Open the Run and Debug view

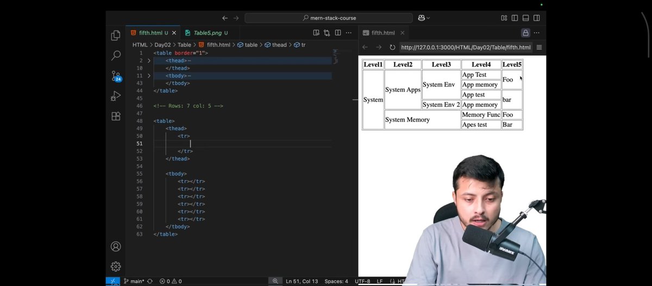click(x=116, y=96)
